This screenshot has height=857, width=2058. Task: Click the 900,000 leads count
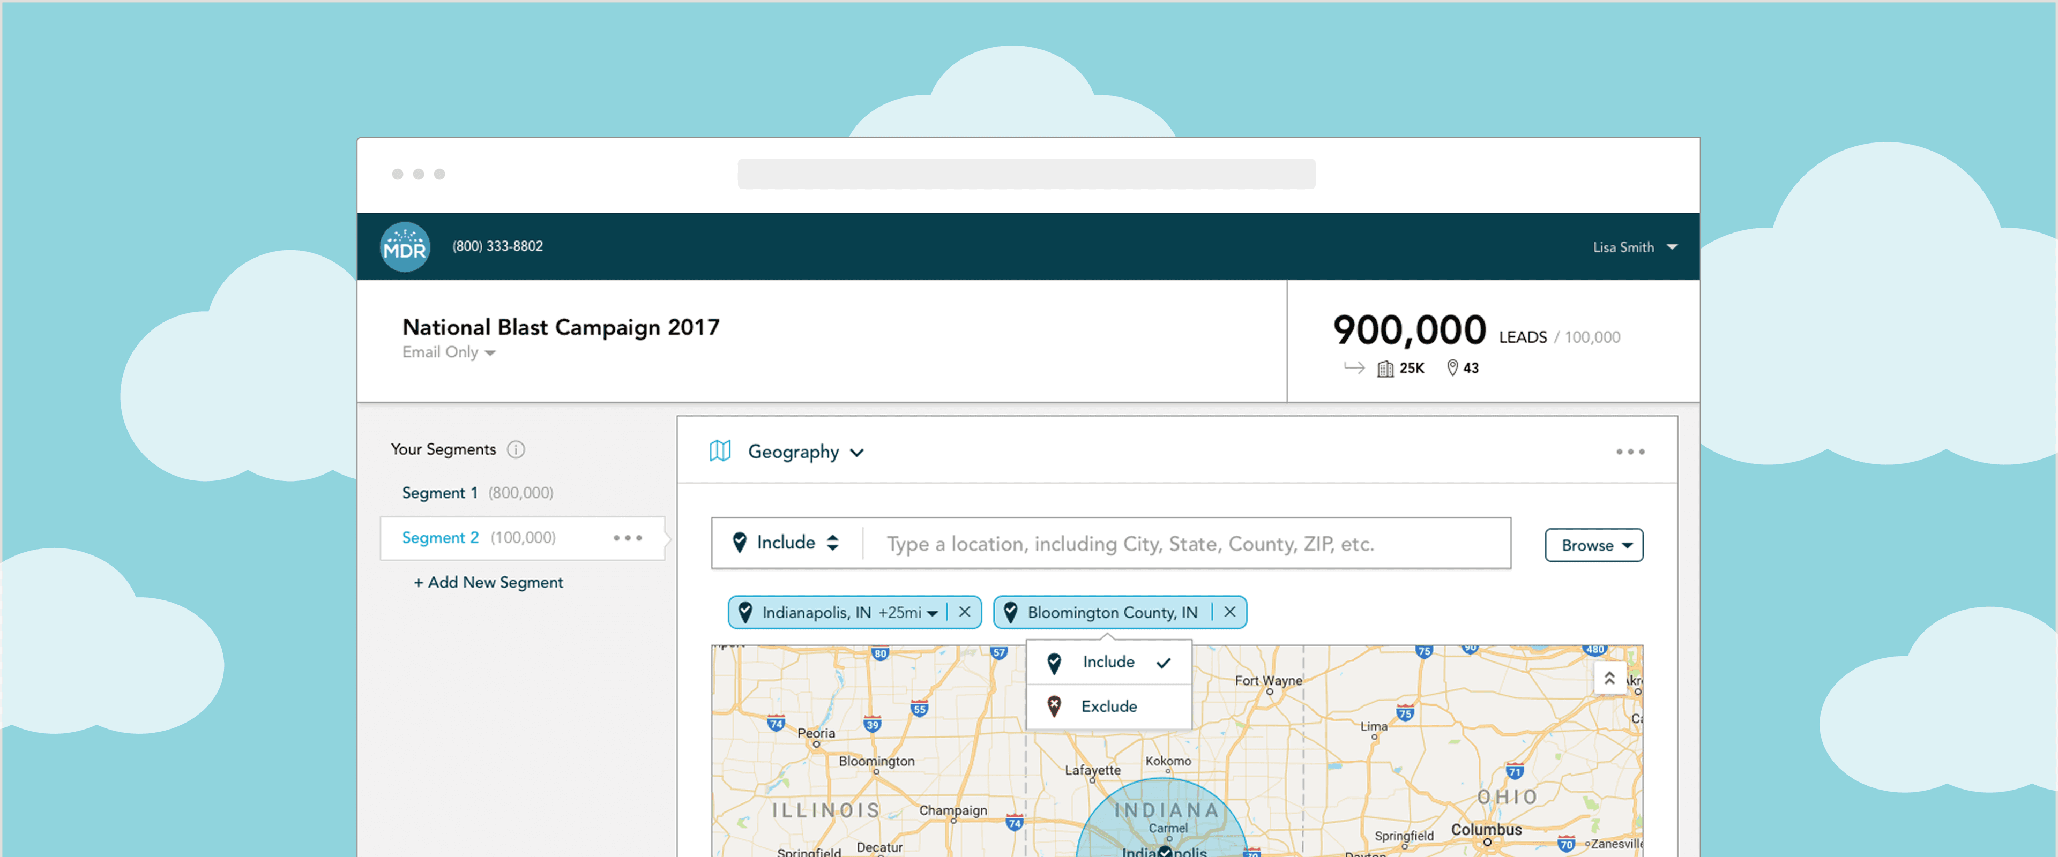coord(1410,330)
